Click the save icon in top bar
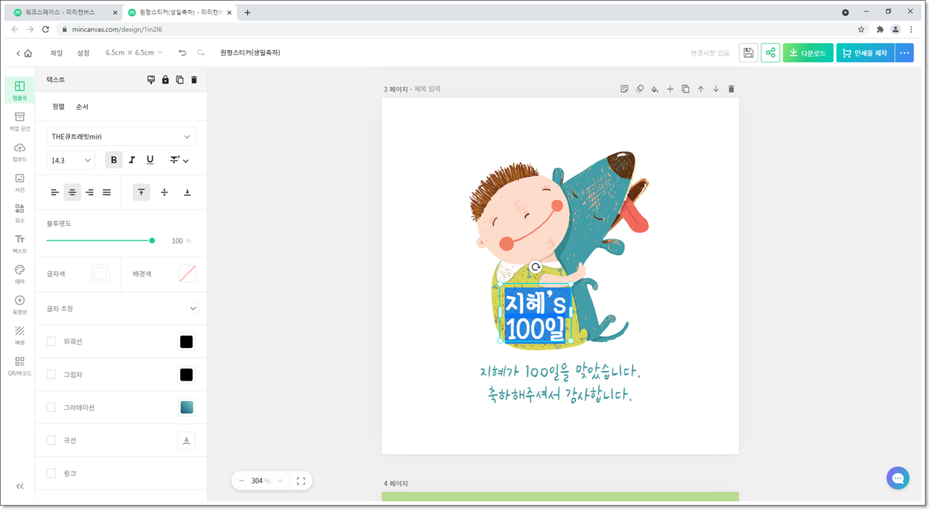Viewport: 930px width, 510px height. click(x=748, y=53)
